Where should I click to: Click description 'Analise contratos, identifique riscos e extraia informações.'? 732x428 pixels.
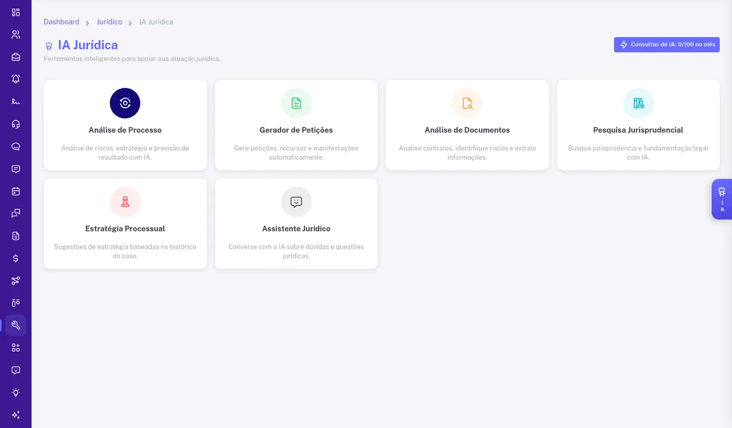pos(467,152)
